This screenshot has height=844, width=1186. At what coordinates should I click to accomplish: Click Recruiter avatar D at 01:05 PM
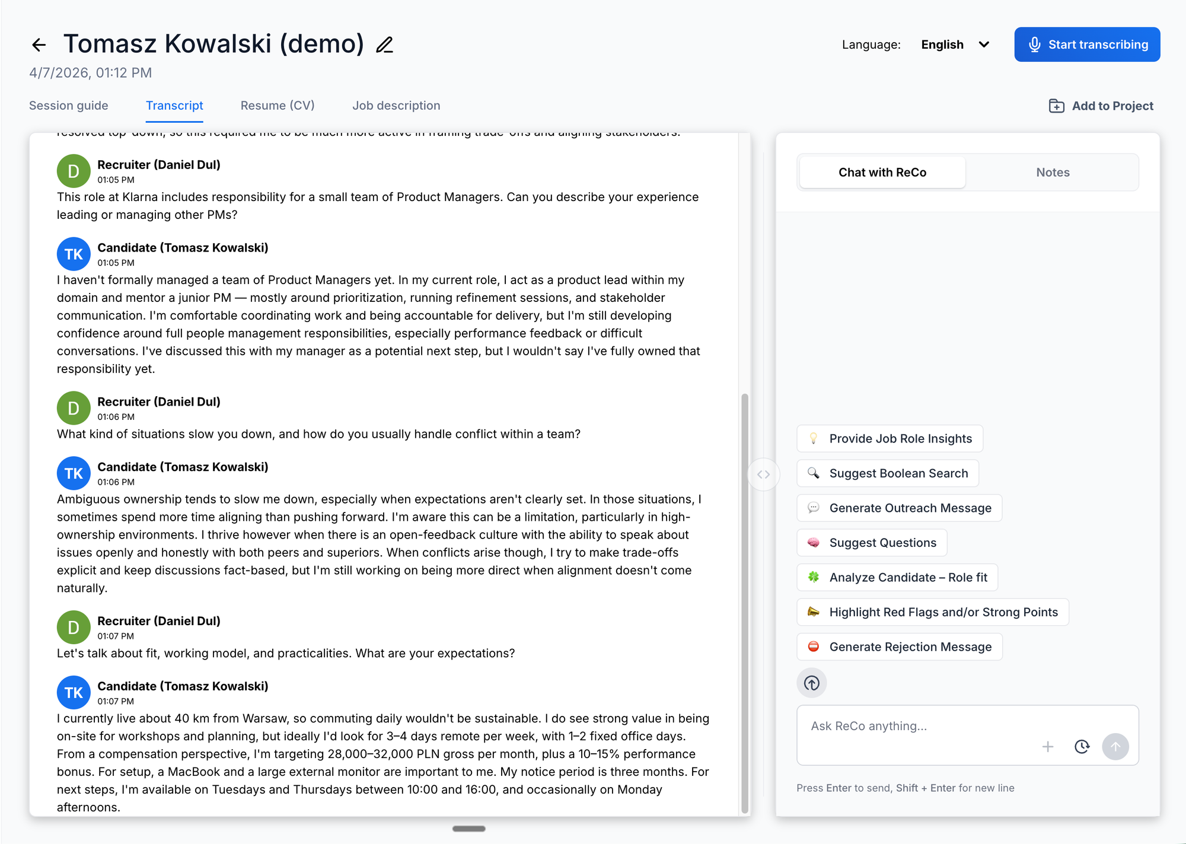(74, 171)
